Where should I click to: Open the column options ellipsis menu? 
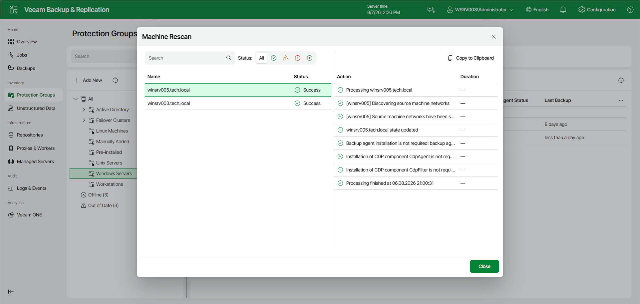point(621,100)
